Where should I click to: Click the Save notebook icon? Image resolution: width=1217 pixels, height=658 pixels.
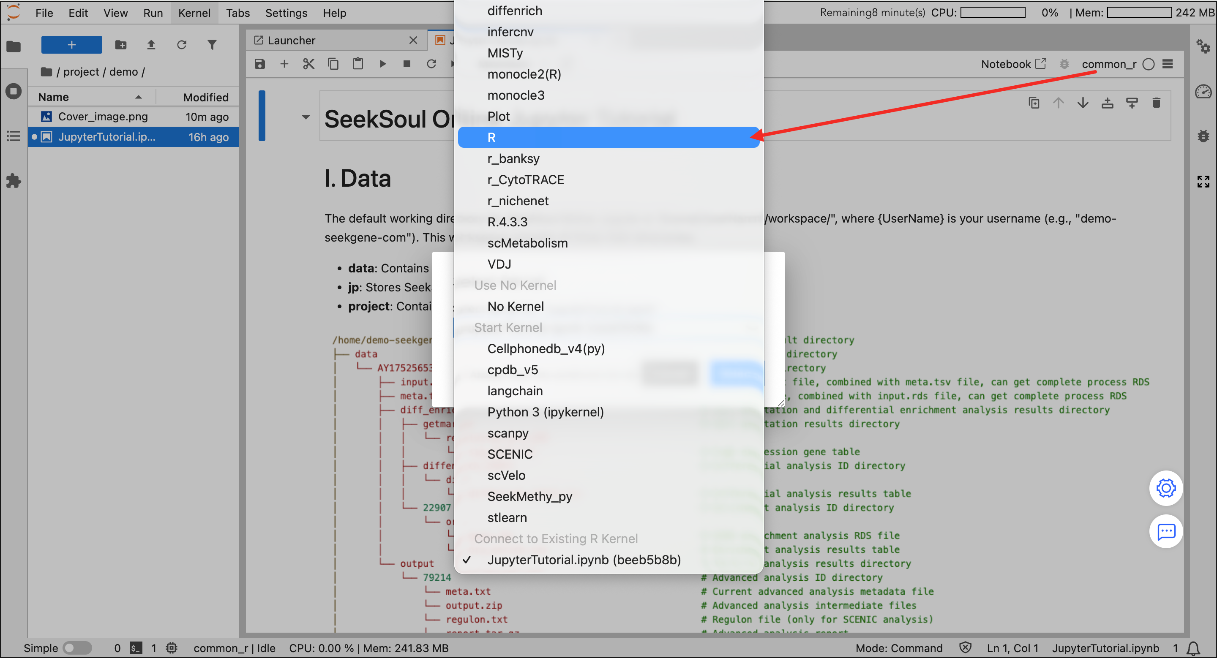(x=260, y=64)
